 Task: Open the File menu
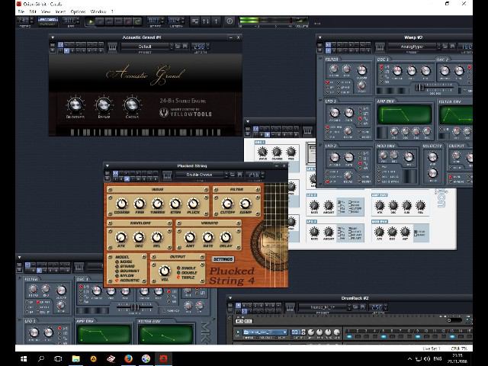pyautogui.click(x=21, y=11)
